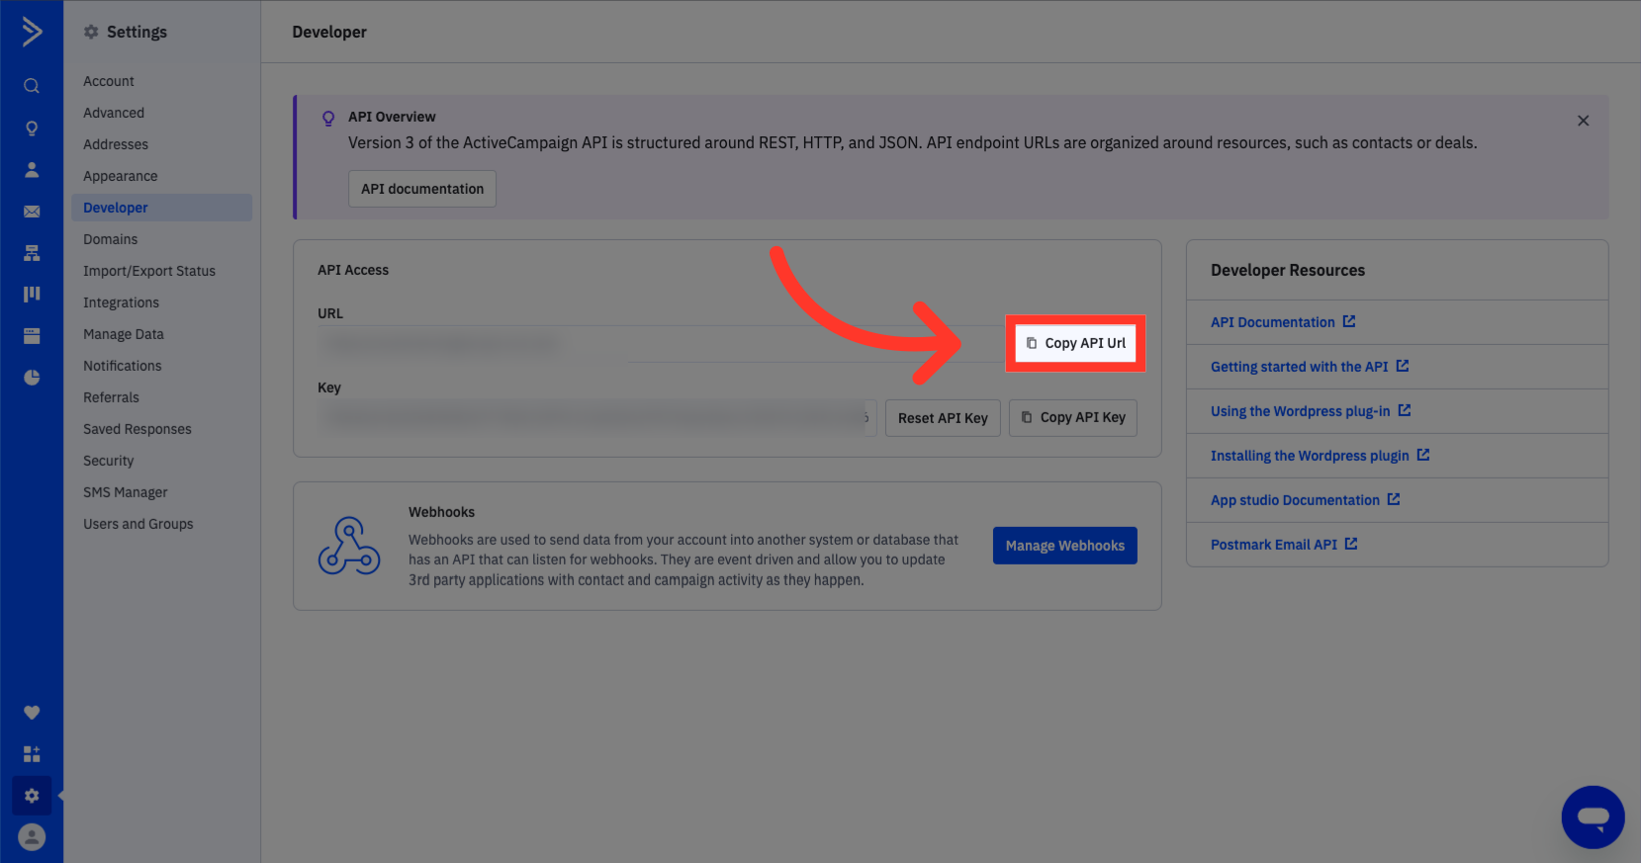Click the Settings gear beside Settings heading
1641x863 pixels.
coord(91,32)
